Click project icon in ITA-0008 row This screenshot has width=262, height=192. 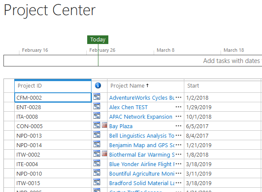tap(97, 116)
